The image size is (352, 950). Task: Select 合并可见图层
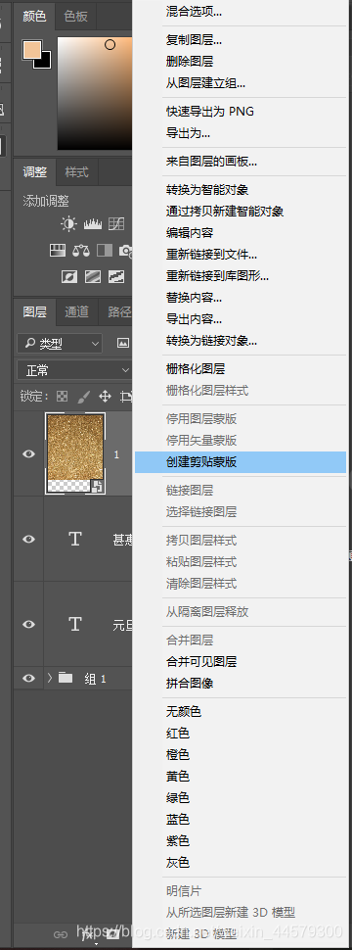click(x=201, y=662)
